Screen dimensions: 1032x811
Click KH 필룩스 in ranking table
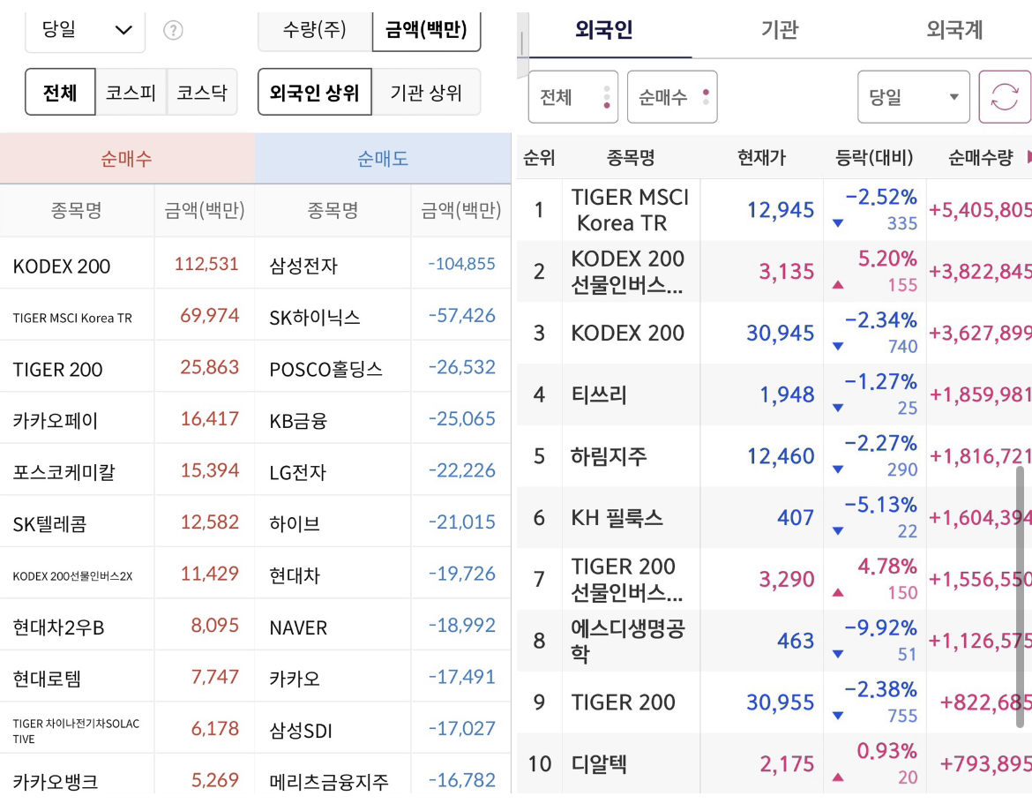617,518
